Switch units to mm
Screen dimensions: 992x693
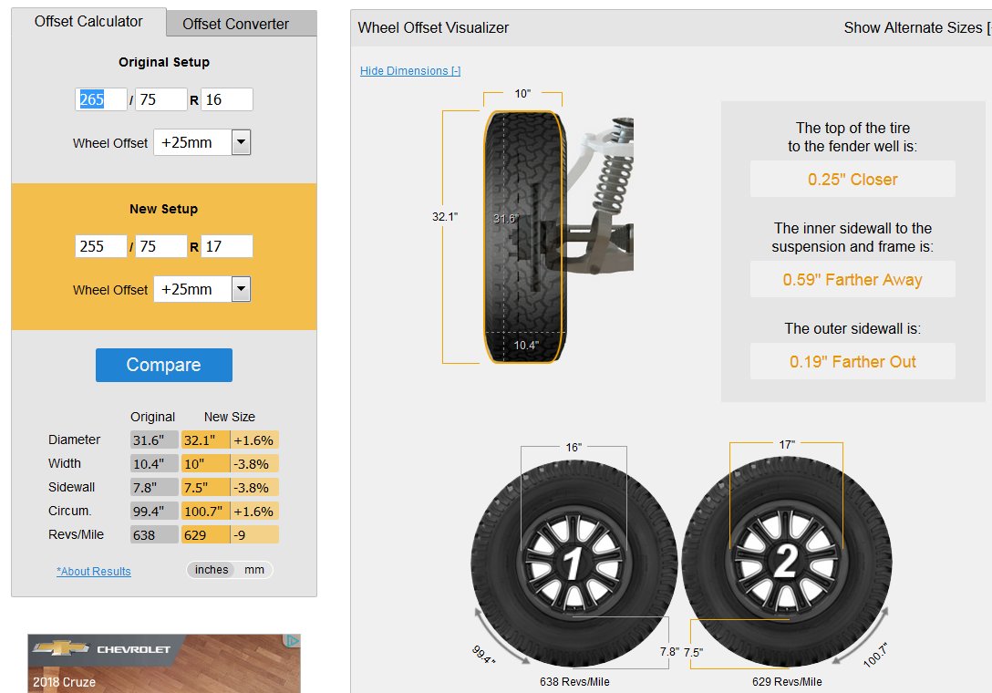click(254, 570)
